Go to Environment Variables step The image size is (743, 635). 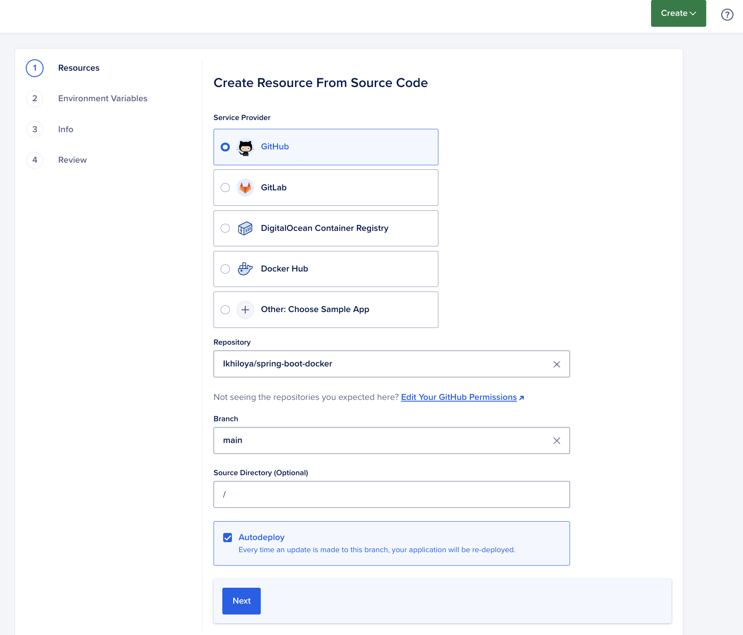pyautogui.click(x=102, y=99)
